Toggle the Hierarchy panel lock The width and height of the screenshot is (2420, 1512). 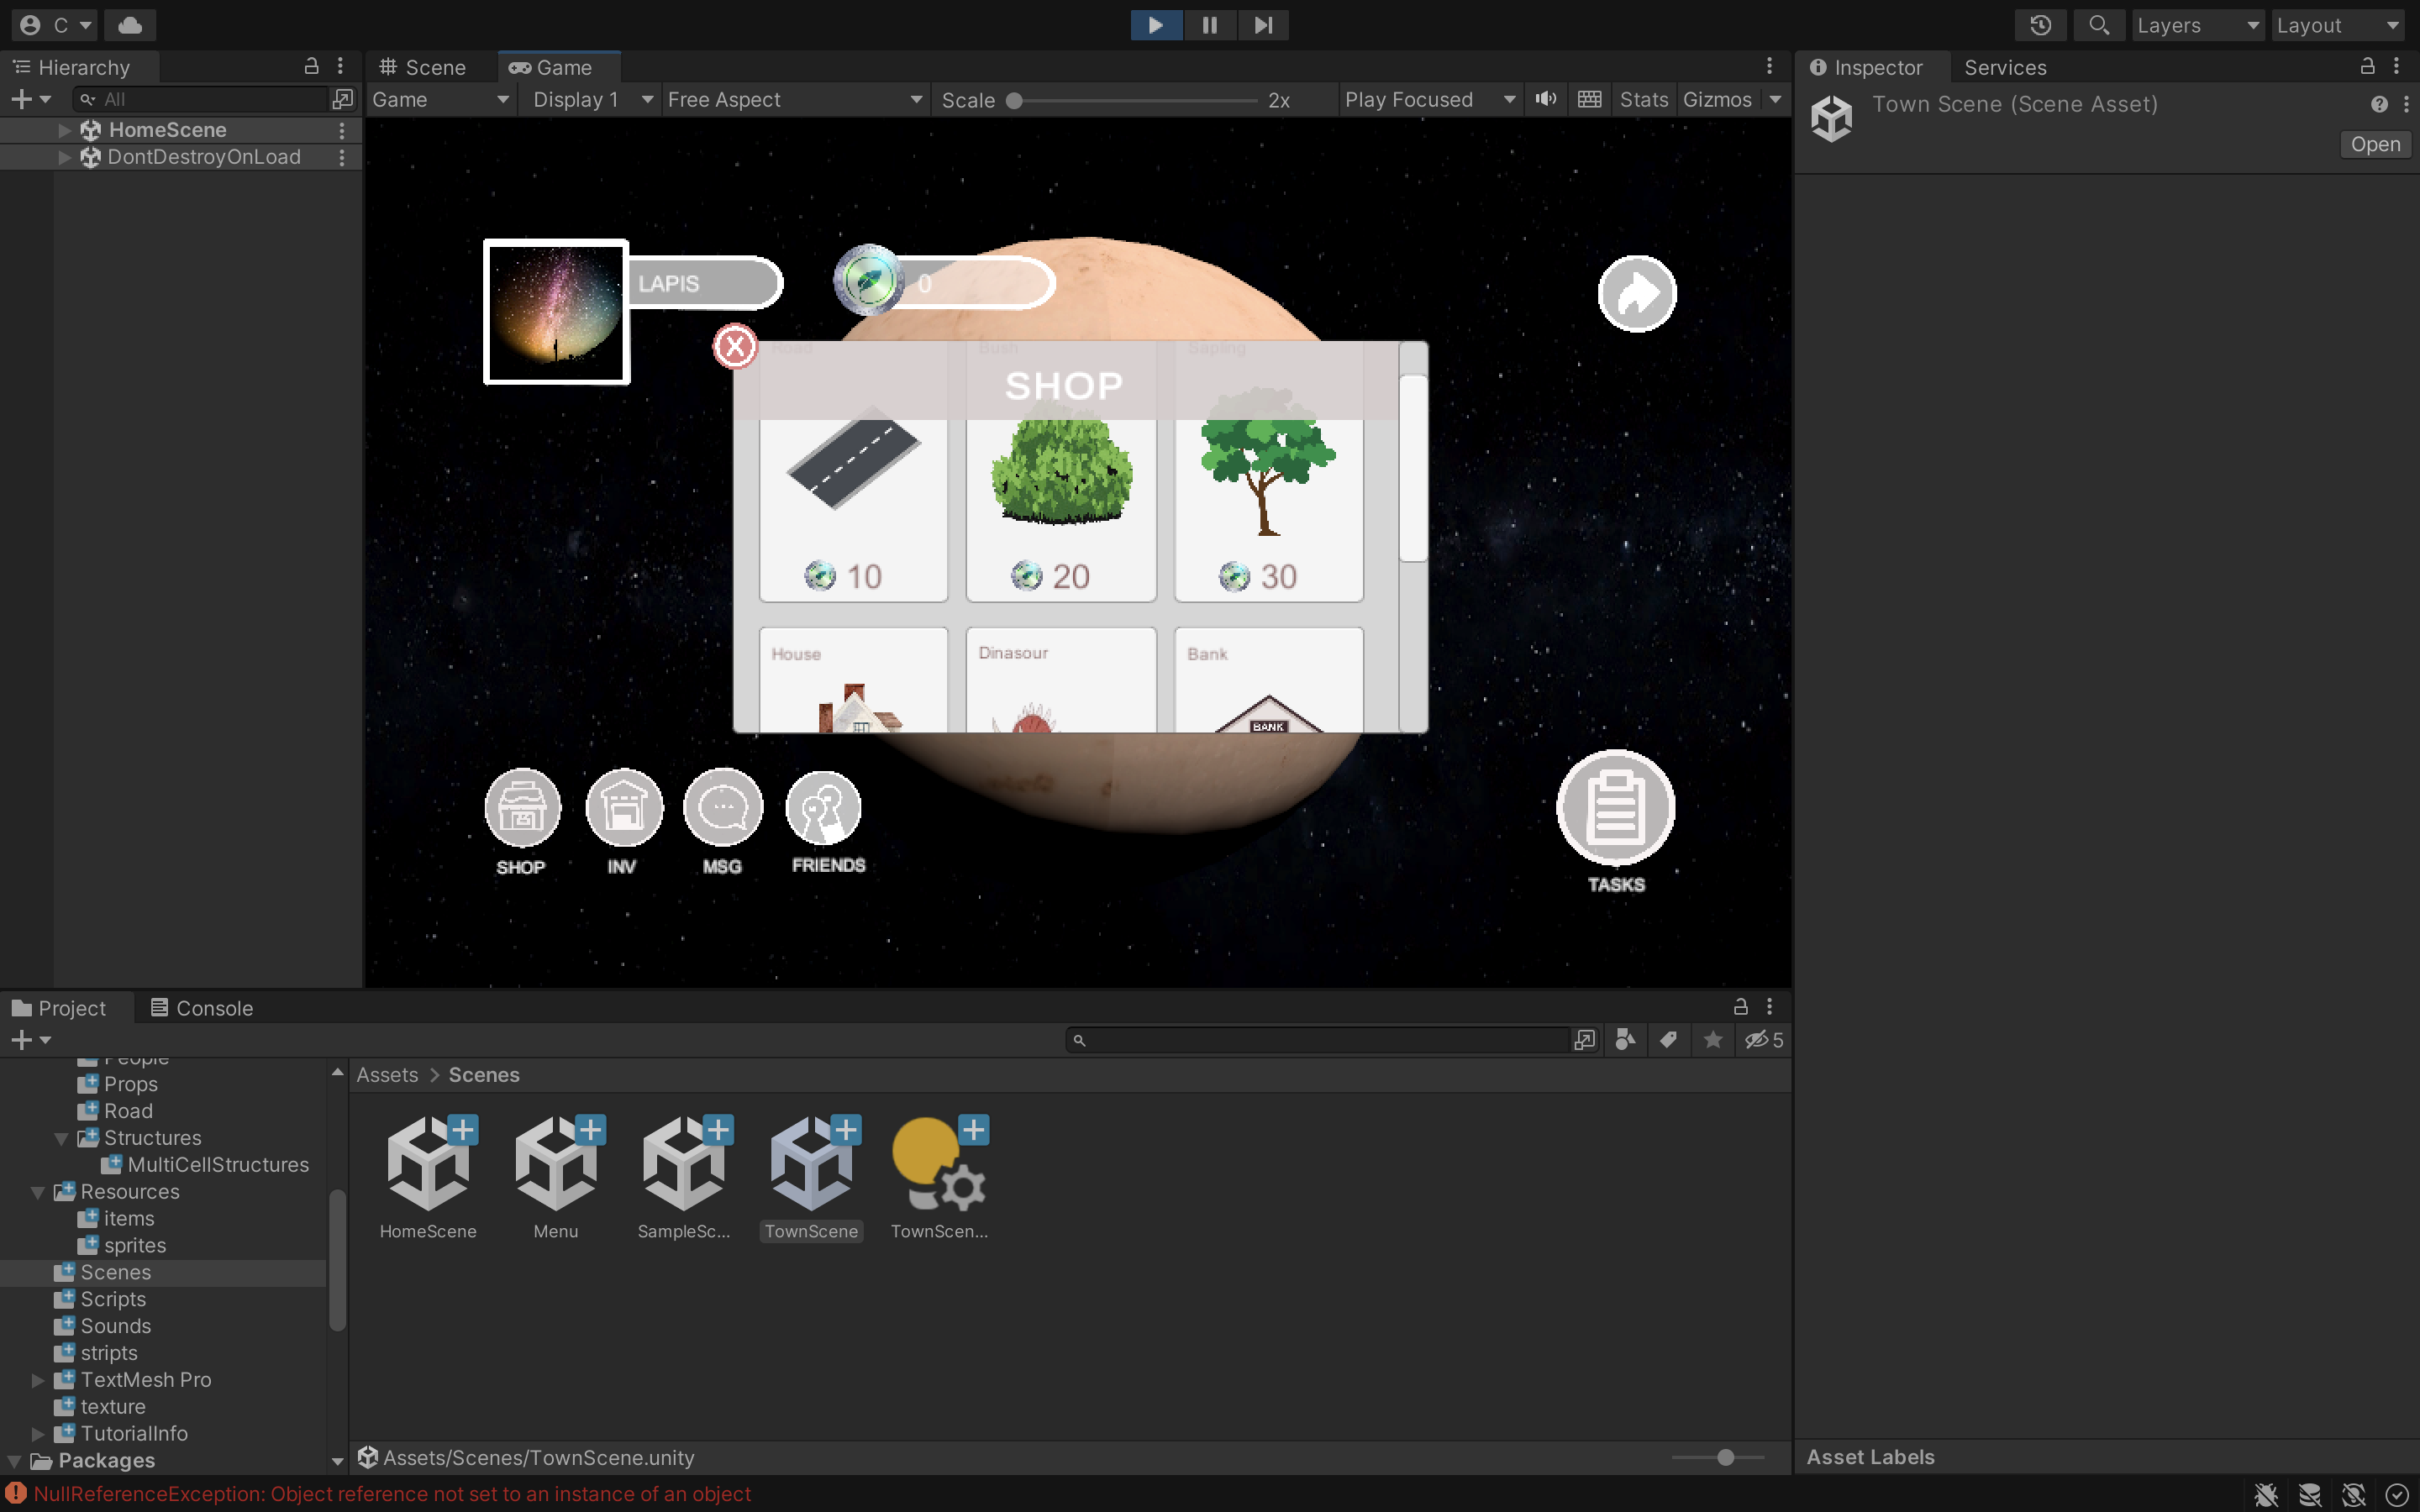(x=311, y=66)
